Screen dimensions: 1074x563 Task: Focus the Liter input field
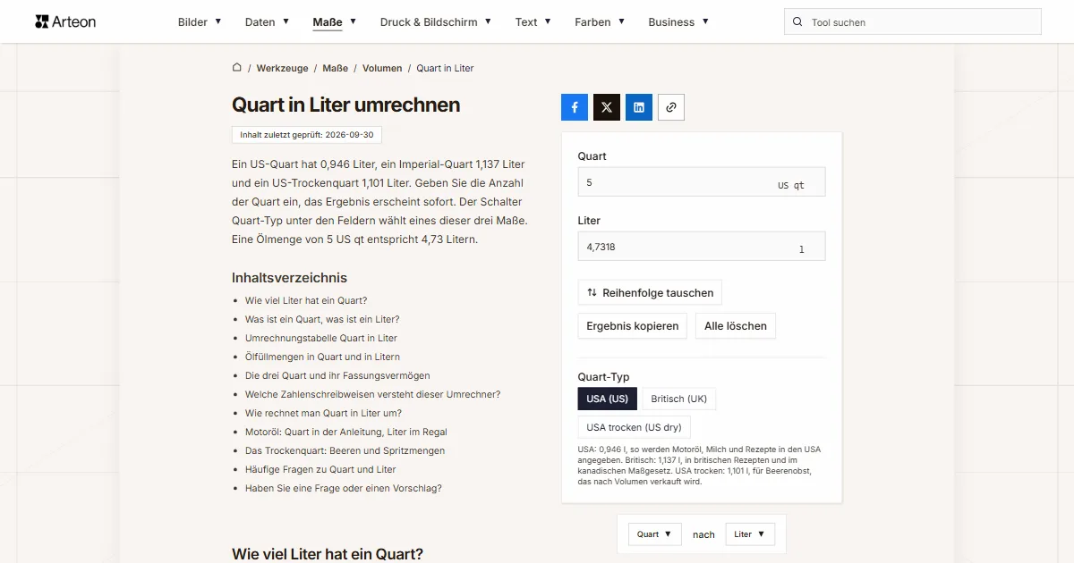click(x=702, y=246)
